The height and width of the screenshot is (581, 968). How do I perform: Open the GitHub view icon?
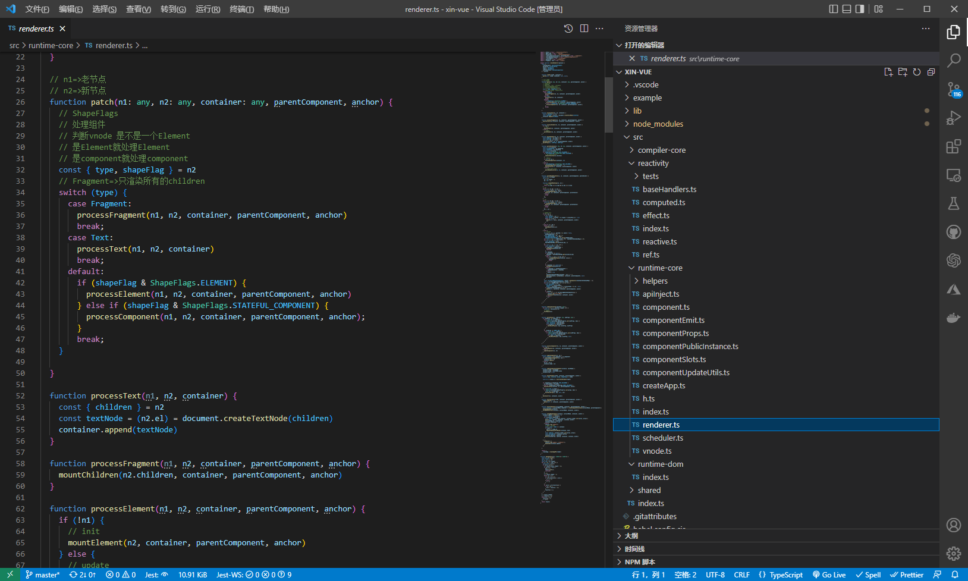pos(954,232)
